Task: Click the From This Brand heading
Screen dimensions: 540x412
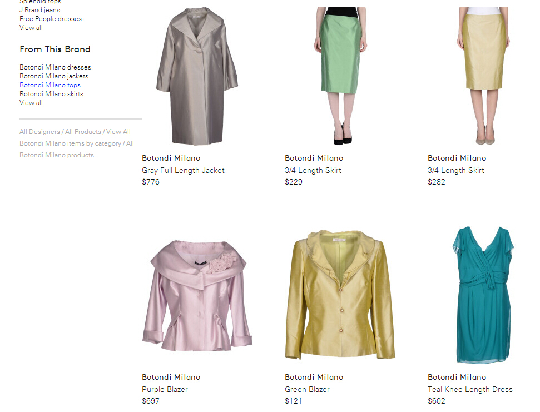Action: [x=55, y=49]
